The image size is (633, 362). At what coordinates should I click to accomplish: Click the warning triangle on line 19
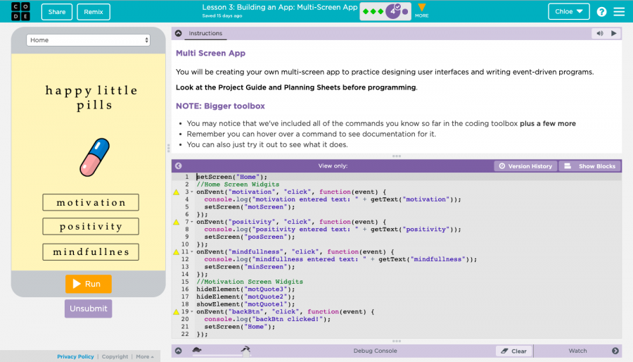176,311
